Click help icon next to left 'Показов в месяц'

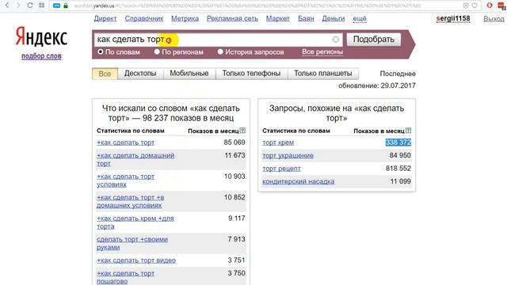point(242,131)
